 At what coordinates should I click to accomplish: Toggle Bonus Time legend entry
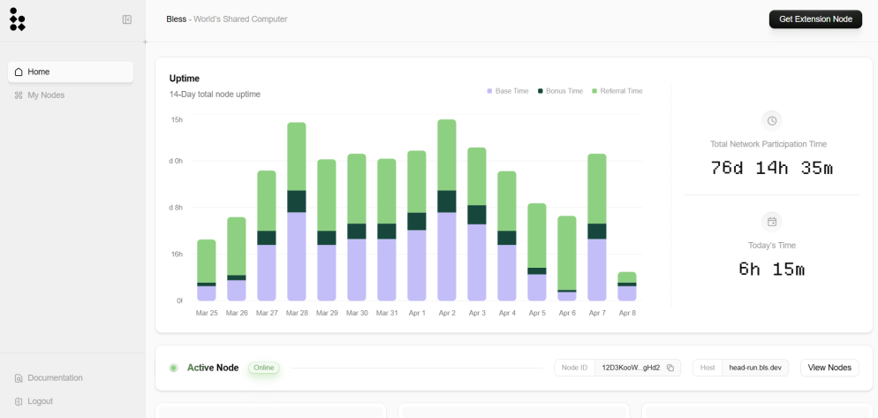coord(561,91)
